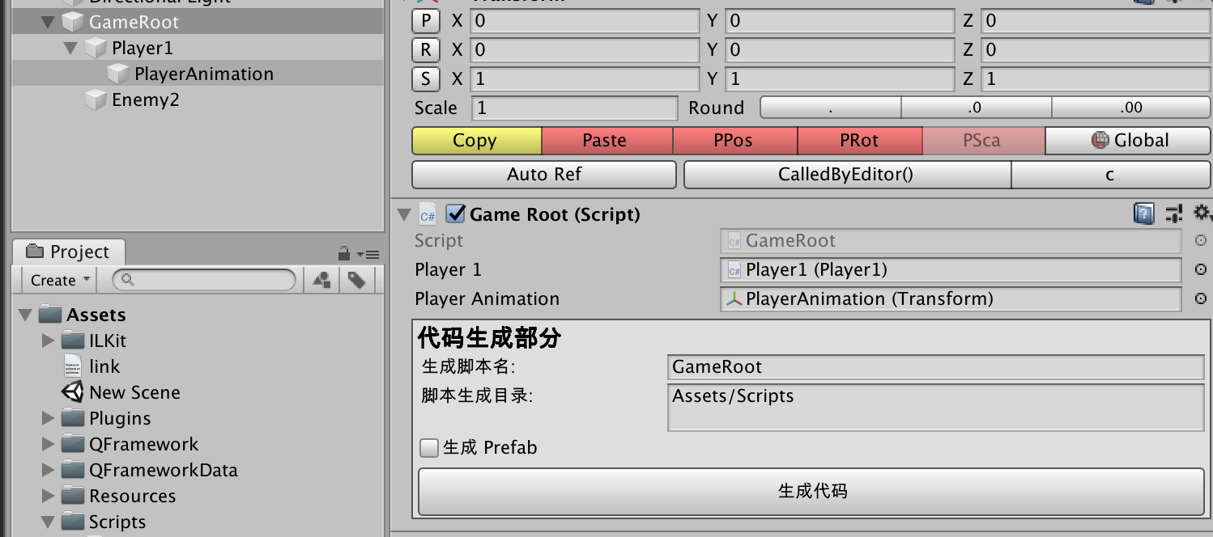The width and height of the screenshot is (1213, 537).
Task: Click the C# script icon of Game Root
Action: pyautogui.click(x=428, y=214)
